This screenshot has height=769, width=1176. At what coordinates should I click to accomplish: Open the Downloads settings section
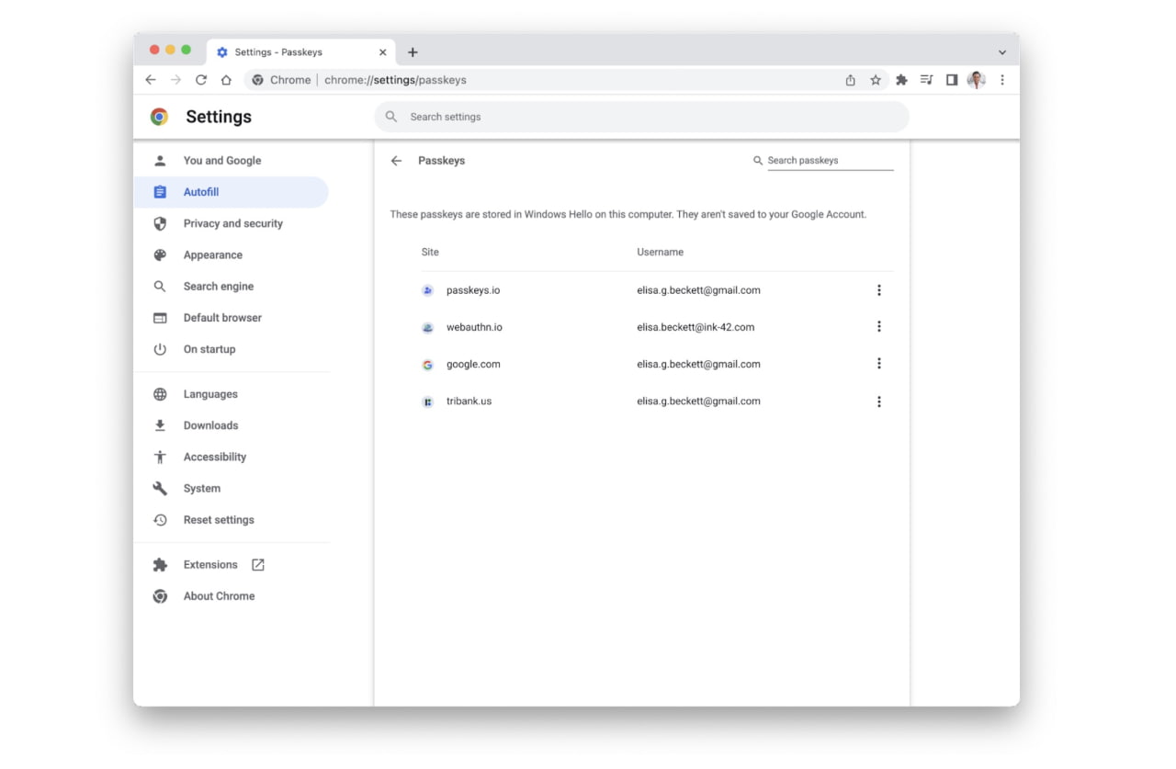coord(210,424)
